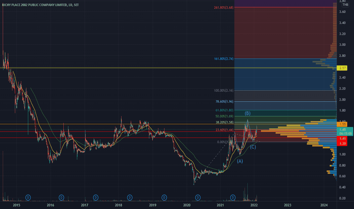Click the 2020 label on time axis
The width and height of the screenshot is (354, 209).
187,205
